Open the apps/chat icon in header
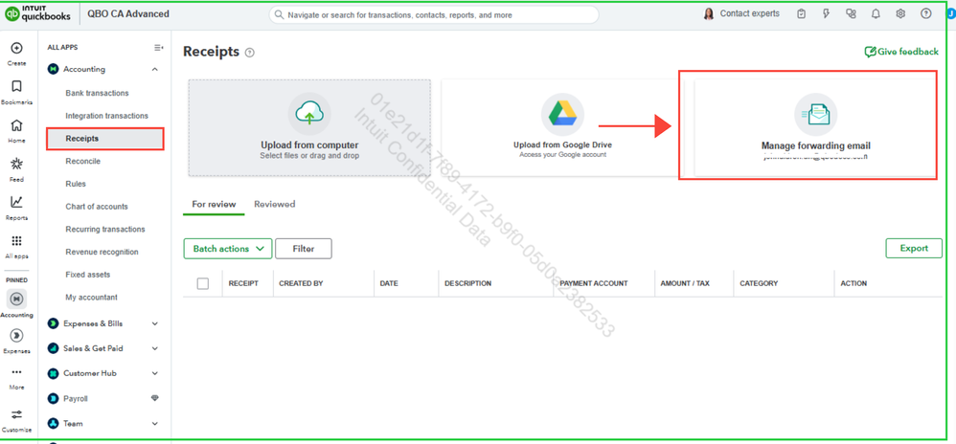 click(852, 14)
